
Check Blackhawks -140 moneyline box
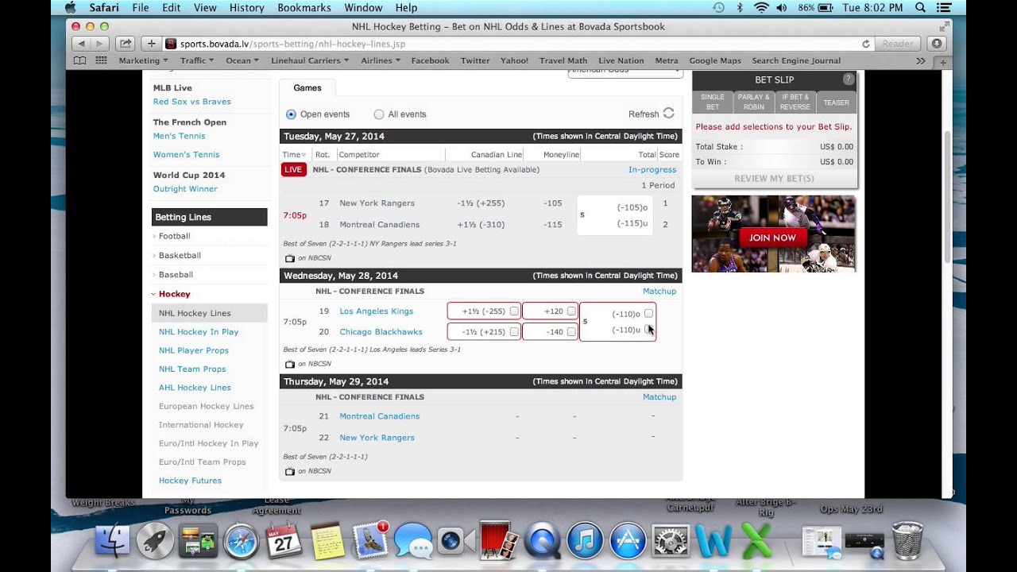click(x=571, y=332)
